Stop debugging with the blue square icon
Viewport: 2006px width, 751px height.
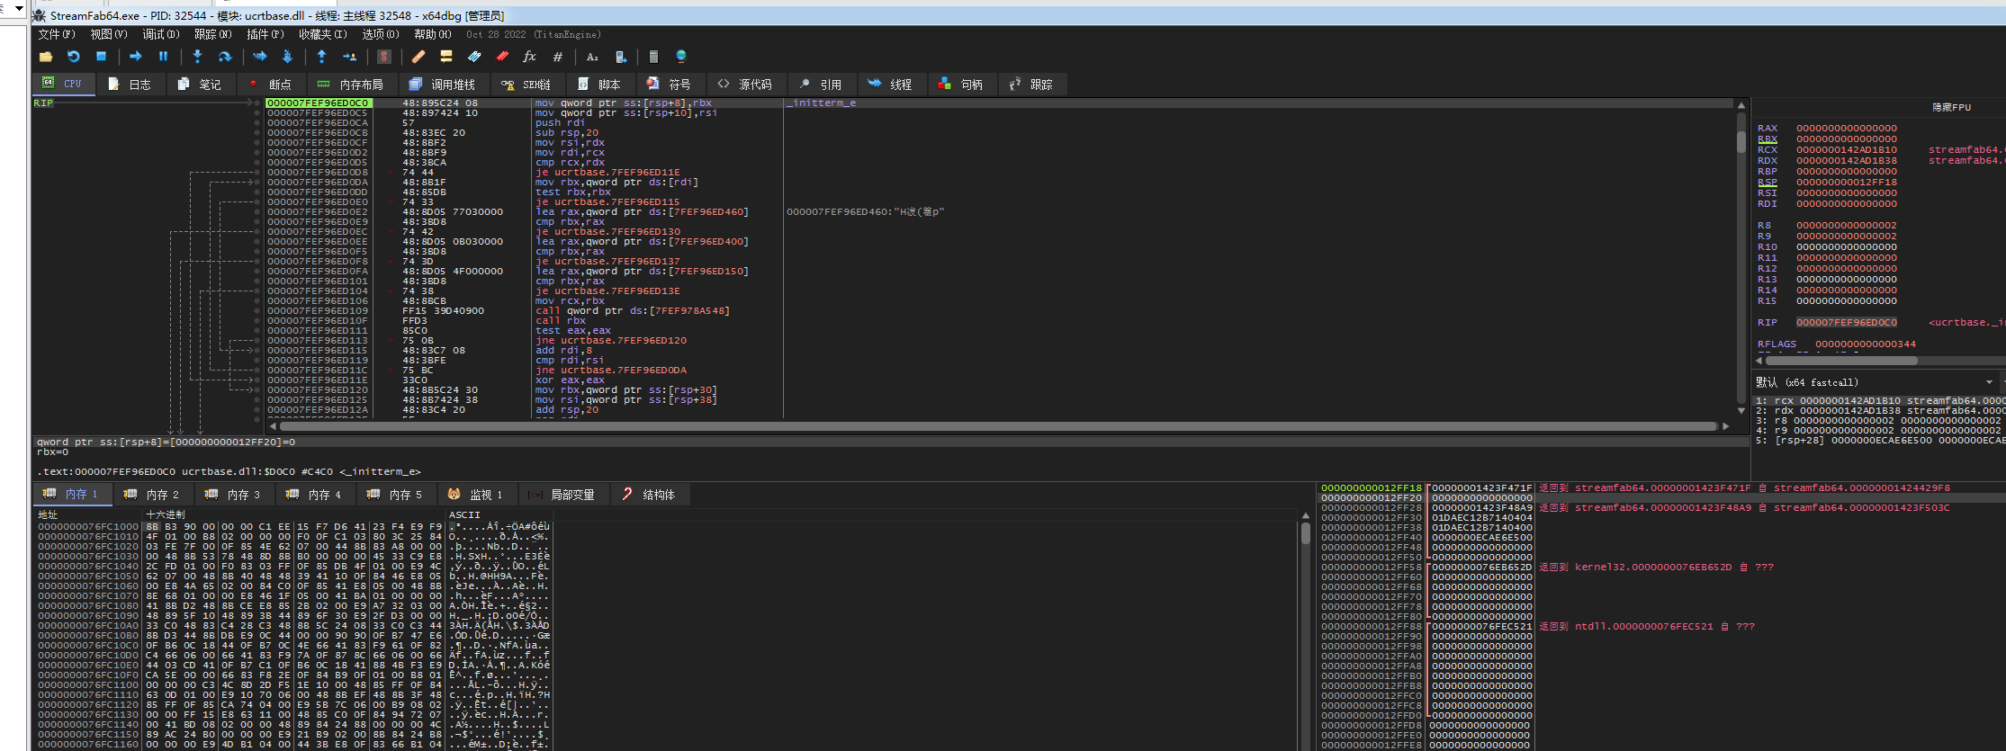tap(102, 57)
